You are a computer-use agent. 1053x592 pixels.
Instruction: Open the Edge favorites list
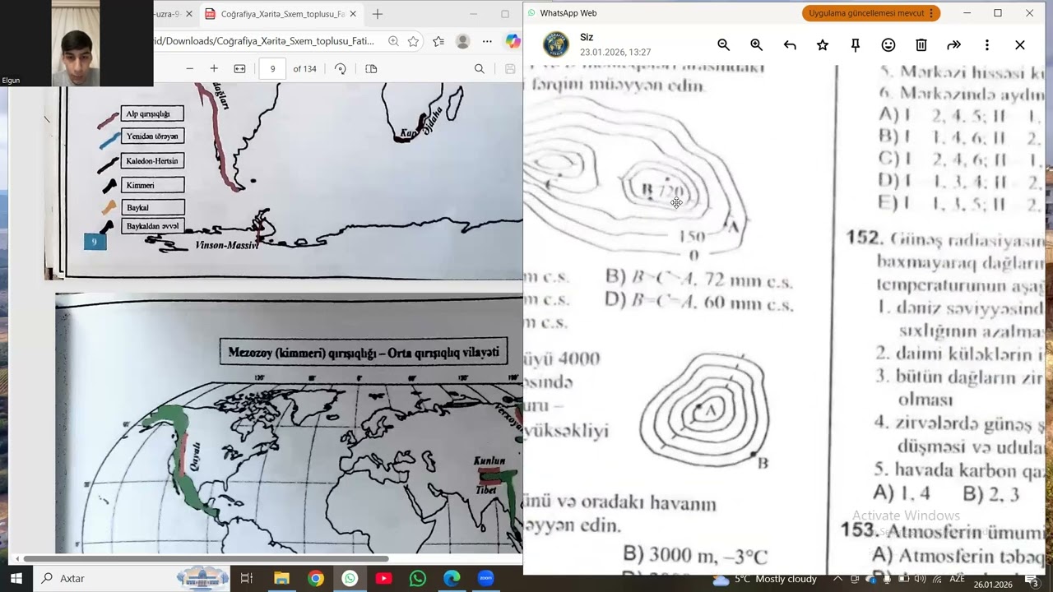tap(438, 41)
